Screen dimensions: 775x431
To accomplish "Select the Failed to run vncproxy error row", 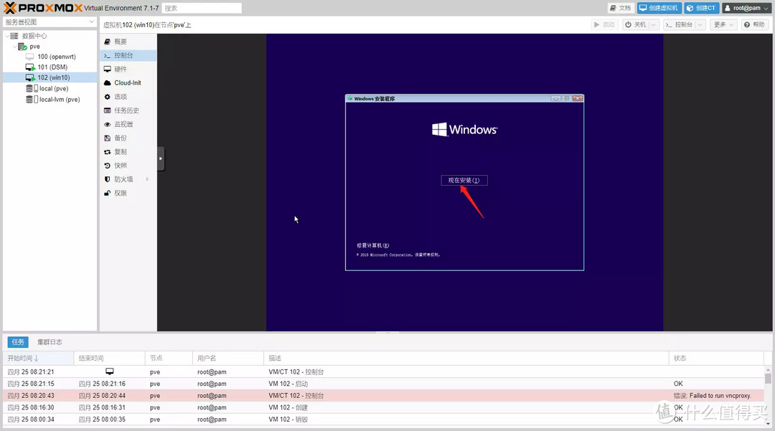I will 383,395.
